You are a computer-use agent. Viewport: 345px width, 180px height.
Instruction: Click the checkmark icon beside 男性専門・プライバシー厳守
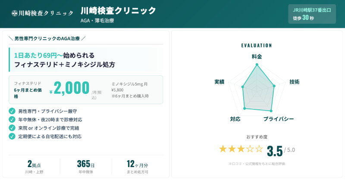12,111
